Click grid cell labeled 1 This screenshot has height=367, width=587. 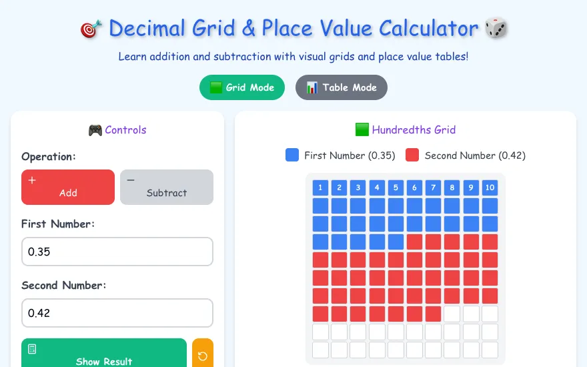point(320,188)
